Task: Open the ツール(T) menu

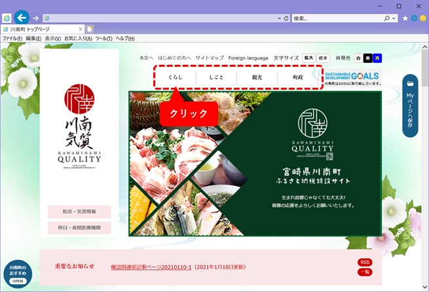Action: coord(103,39)
